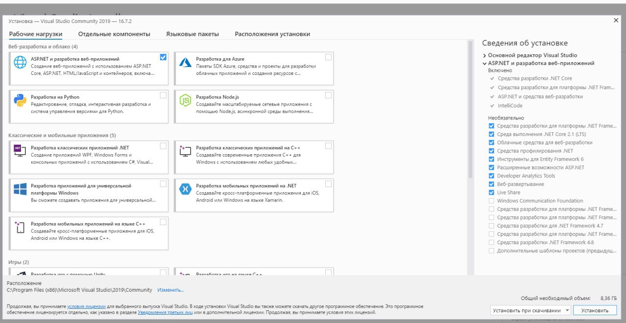Viewport: 626px width, 323px height.
Task: Uncheck the ASP.NET и разработка веб-приложений workload
Action: point(163,57)
